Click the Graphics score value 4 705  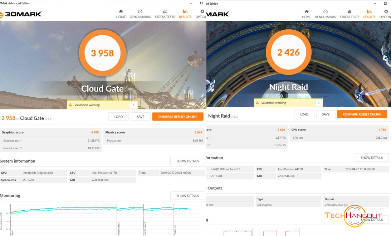[x=95, y=132]
